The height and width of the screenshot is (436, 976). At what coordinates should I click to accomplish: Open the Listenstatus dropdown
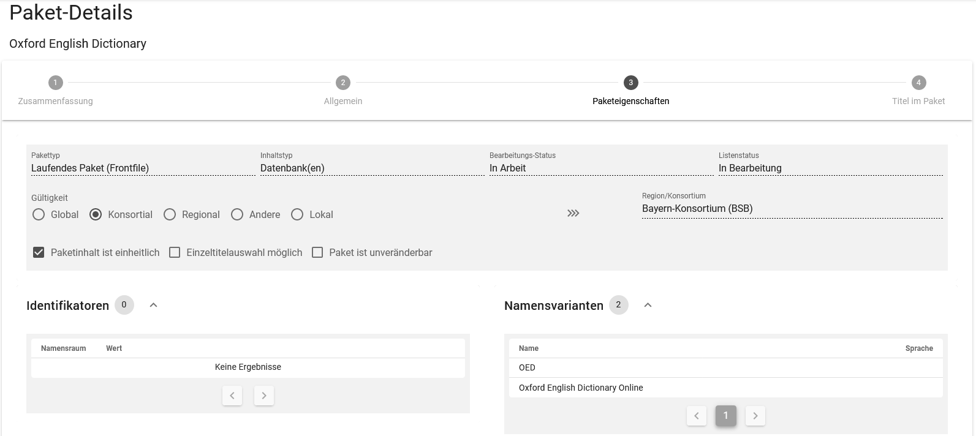pos(830,168)
